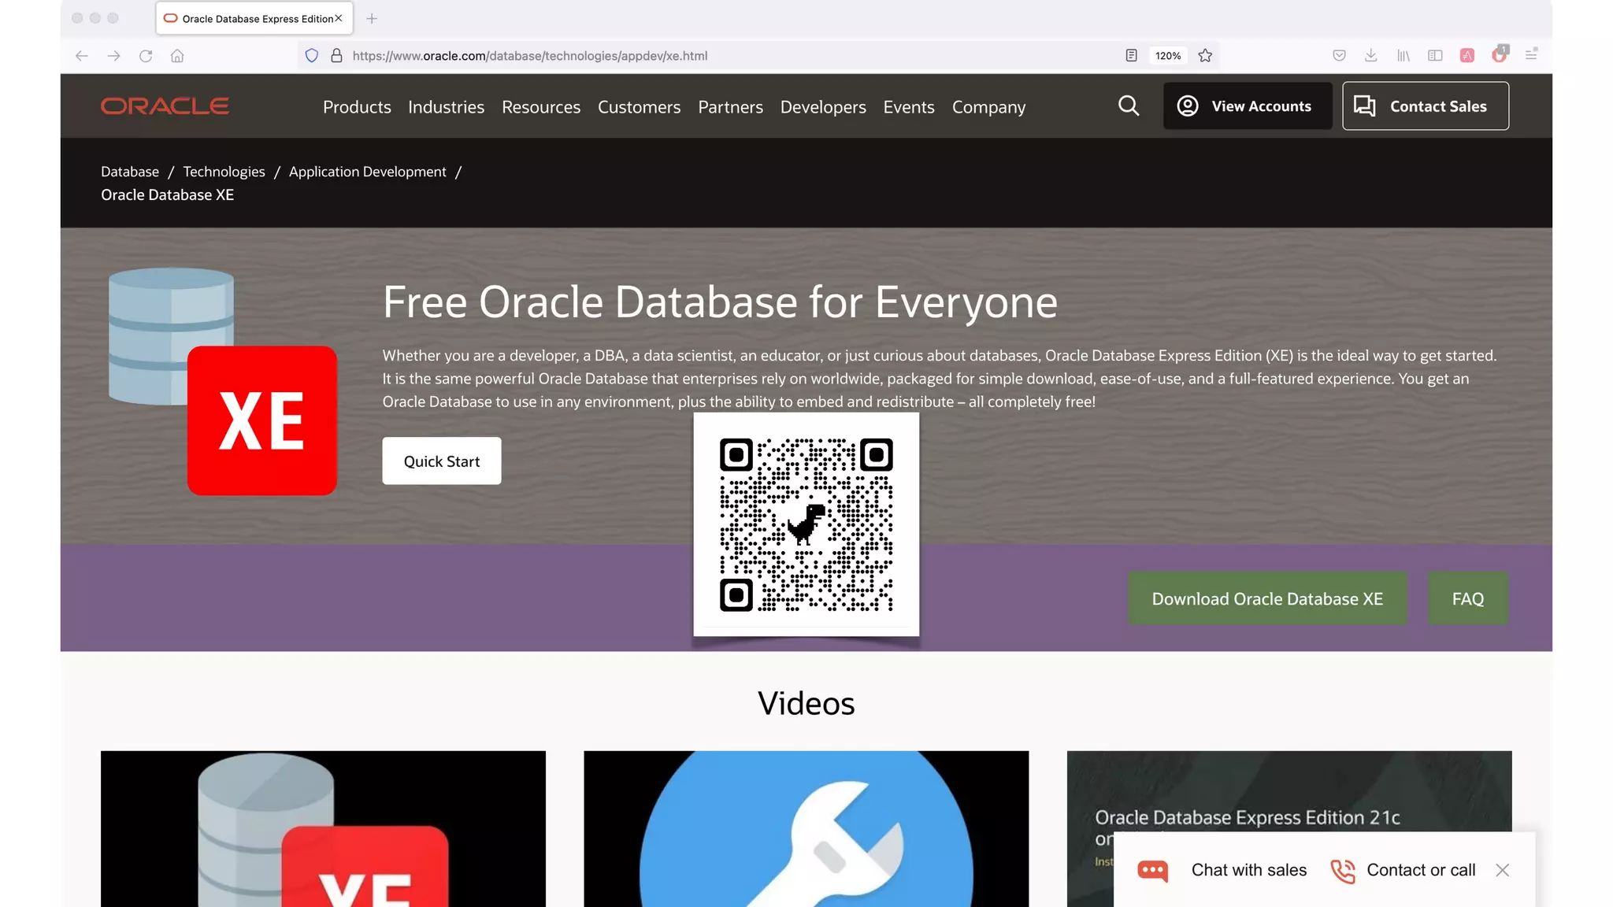Image resolution: width=1613 pixels, height=907 pixels.
Task: Open the library bookshelf icon
Action: (1403, 56)
